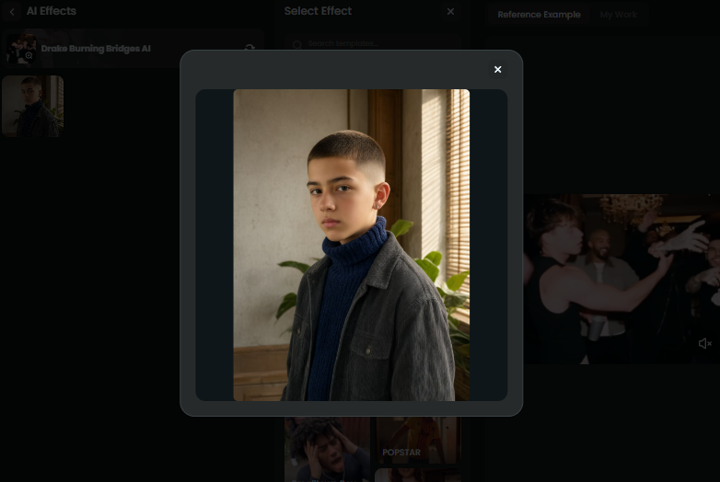The image size is (720, 482).
Task: Click the enlarged portrait image in the popup
Action: pos(352,245)
